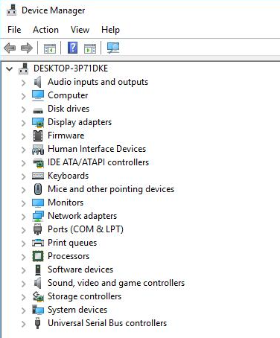
Task: Click the Processors chip icon
Action: [38, 256]
